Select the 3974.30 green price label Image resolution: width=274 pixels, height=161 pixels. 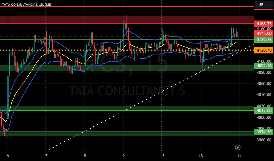coord(264,132)
